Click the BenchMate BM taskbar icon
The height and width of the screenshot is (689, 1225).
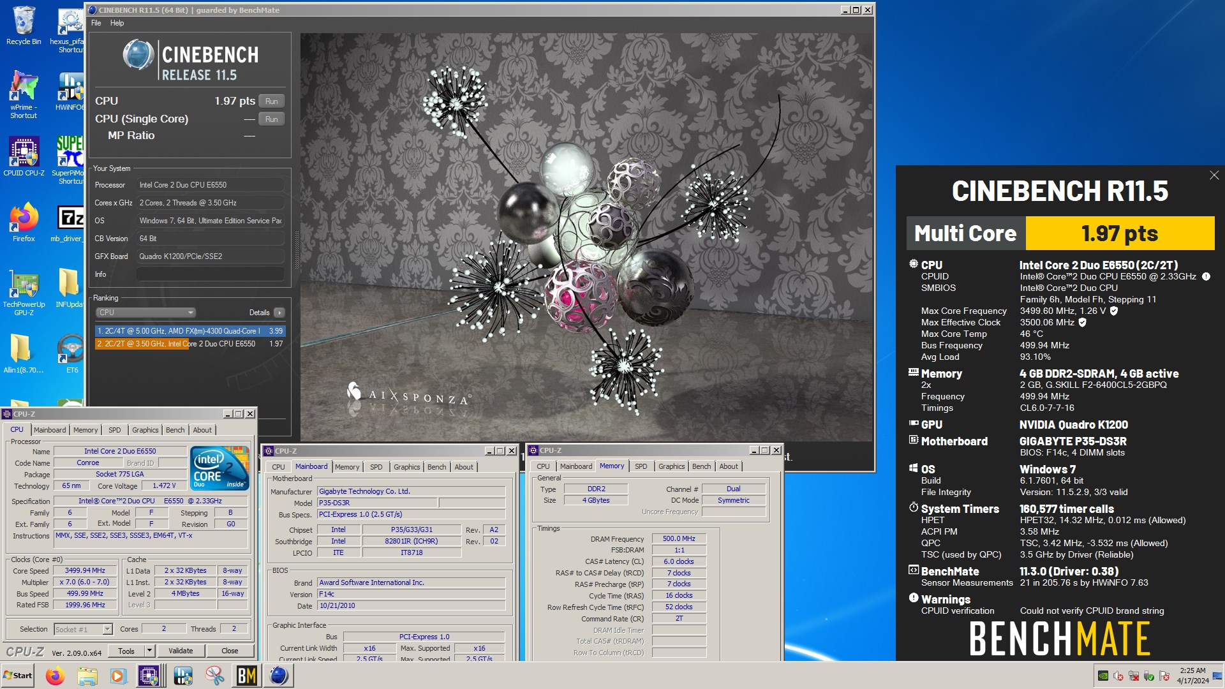coord(246,676)
